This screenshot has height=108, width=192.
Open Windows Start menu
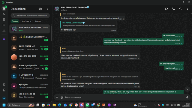point(4,105)
